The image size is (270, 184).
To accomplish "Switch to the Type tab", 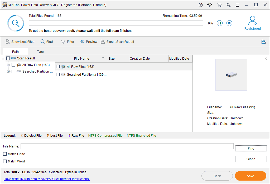I will [x=40, y=52].
